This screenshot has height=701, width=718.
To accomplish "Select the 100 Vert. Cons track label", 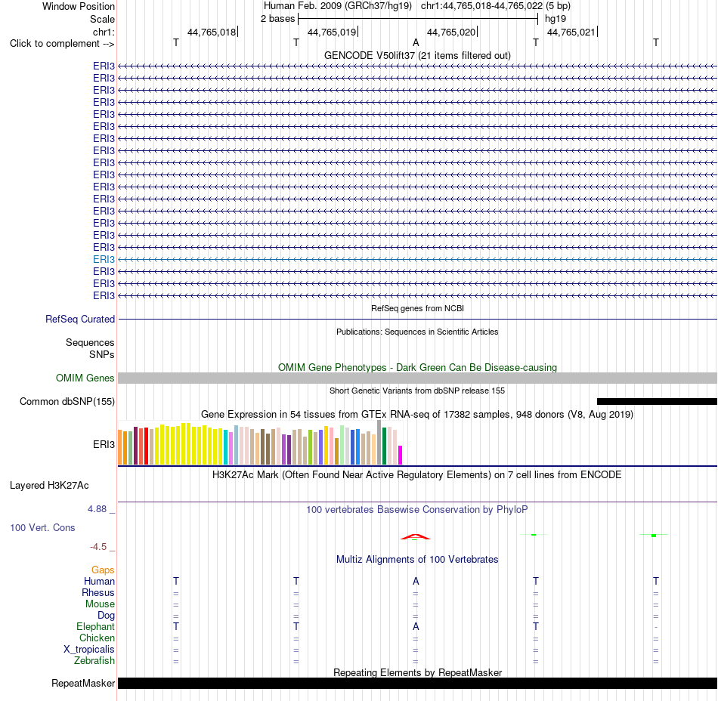I will click(x=42, y=527).
